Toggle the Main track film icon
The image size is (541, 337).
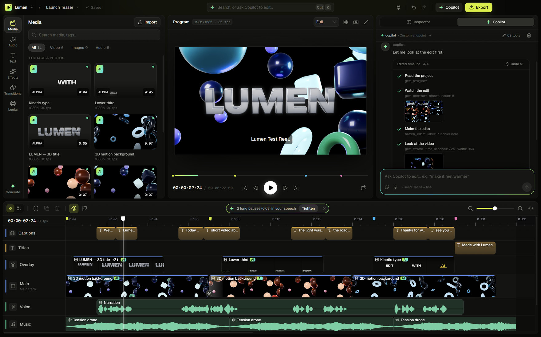click(x=13, y=286)
